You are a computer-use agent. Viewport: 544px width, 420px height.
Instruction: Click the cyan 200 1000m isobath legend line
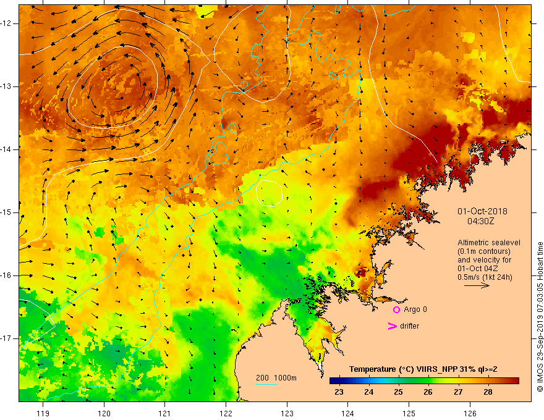tap(266, 384)
